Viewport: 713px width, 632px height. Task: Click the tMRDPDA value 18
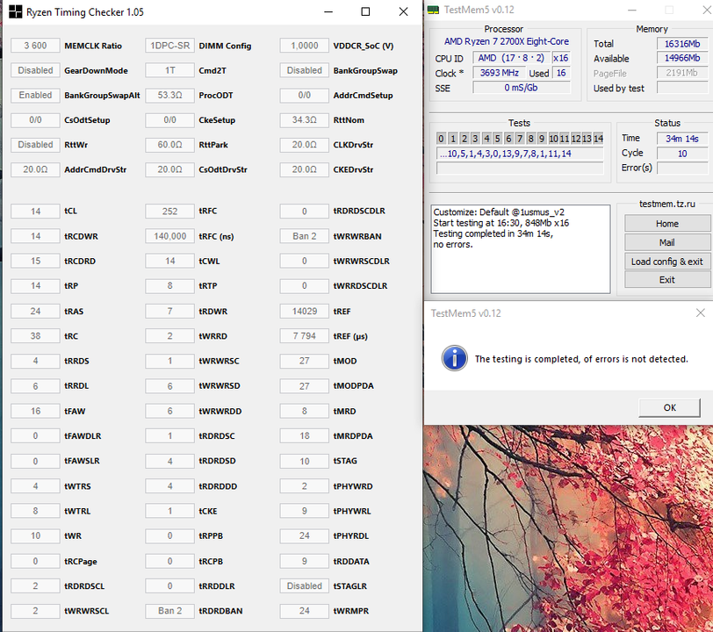[305, 435]
